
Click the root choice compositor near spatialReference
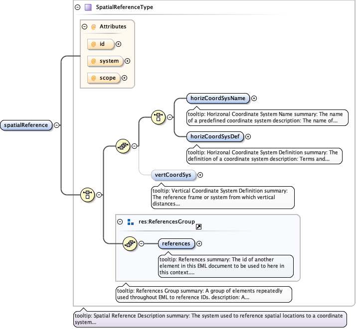coord(87,195)
